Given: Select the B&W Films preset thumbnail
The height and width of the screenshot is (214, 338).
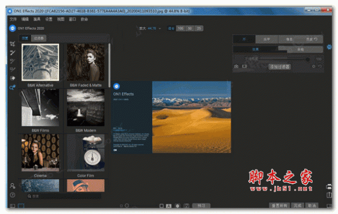Looking at the screenshot, I should pyautogui.click(x=41, y=107).
